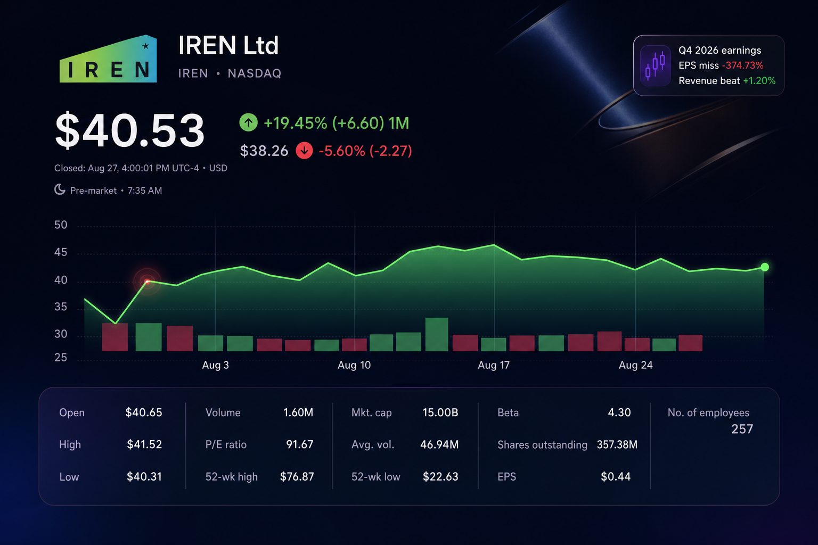Click the EPS value $0.44
The image size is (818, 545).
point(616,476)
